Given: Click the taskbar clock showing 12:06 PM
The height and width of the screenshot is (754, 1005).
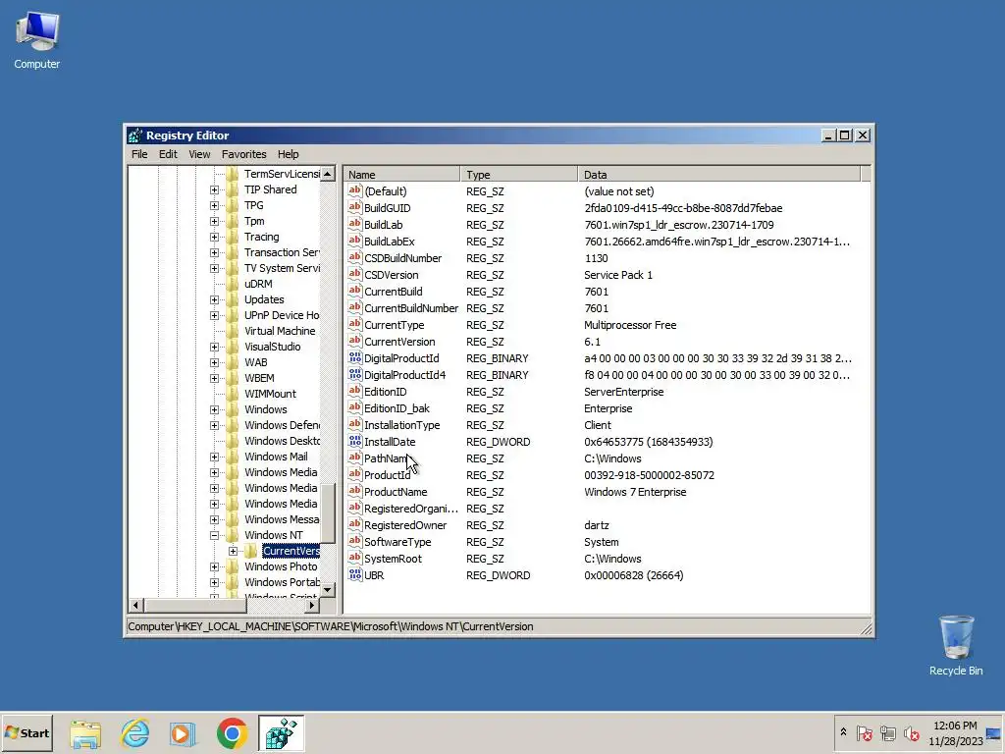Looking at the screenshot, I should pyautogui.click(x=955, y=732).
